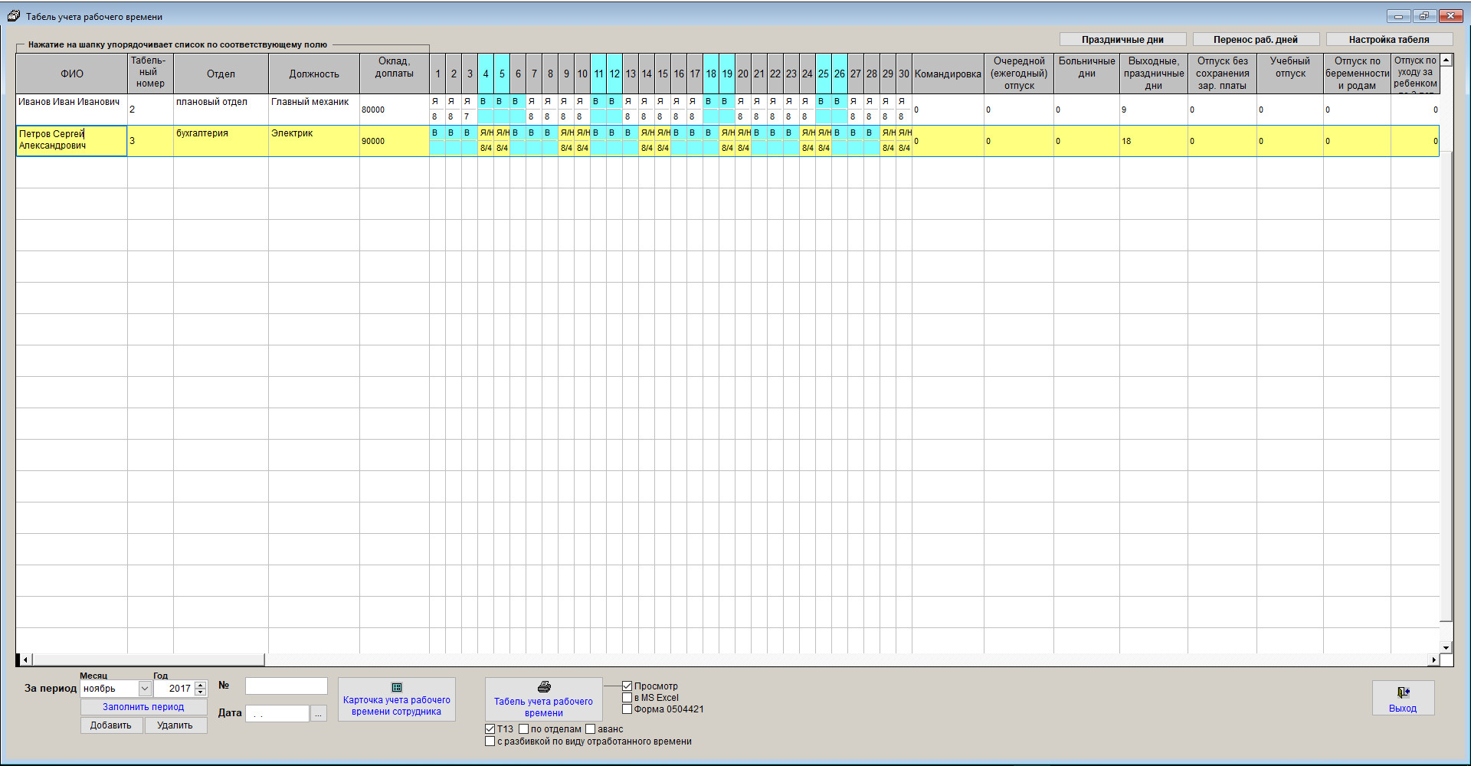Click the horizontal scrollbar thumb

pyautogui.click(x=148, y=660)
